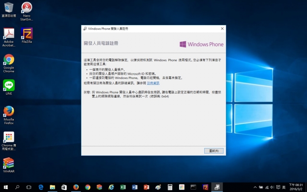
Task: Select the Mozilla Firefox desktop shortcut
Action: pyautogui.click(x=9, y=115)
